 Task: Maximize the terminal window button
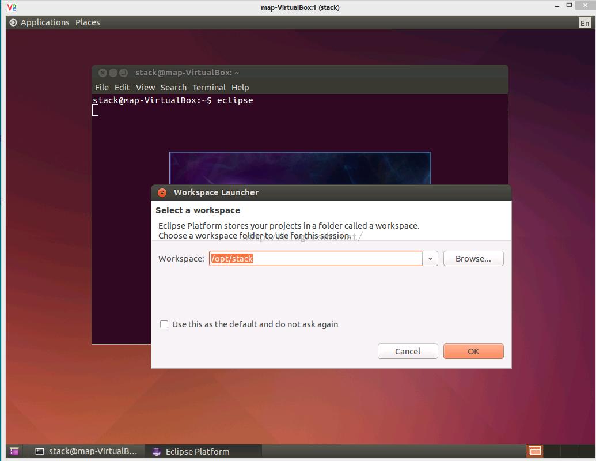point(124,73)
